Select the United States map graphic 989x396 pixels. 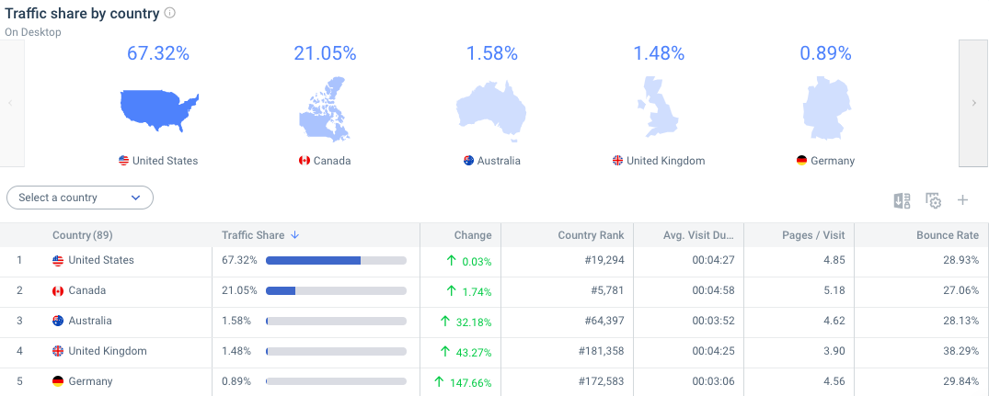159,110
